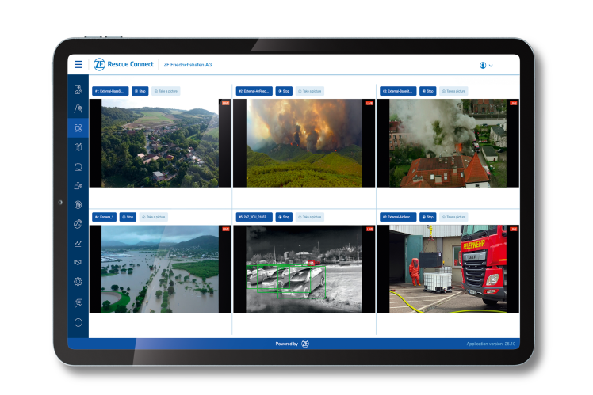Open the info icon in sidebar
The height and width of the screenshot is (395, 593).
click(78, 323)
